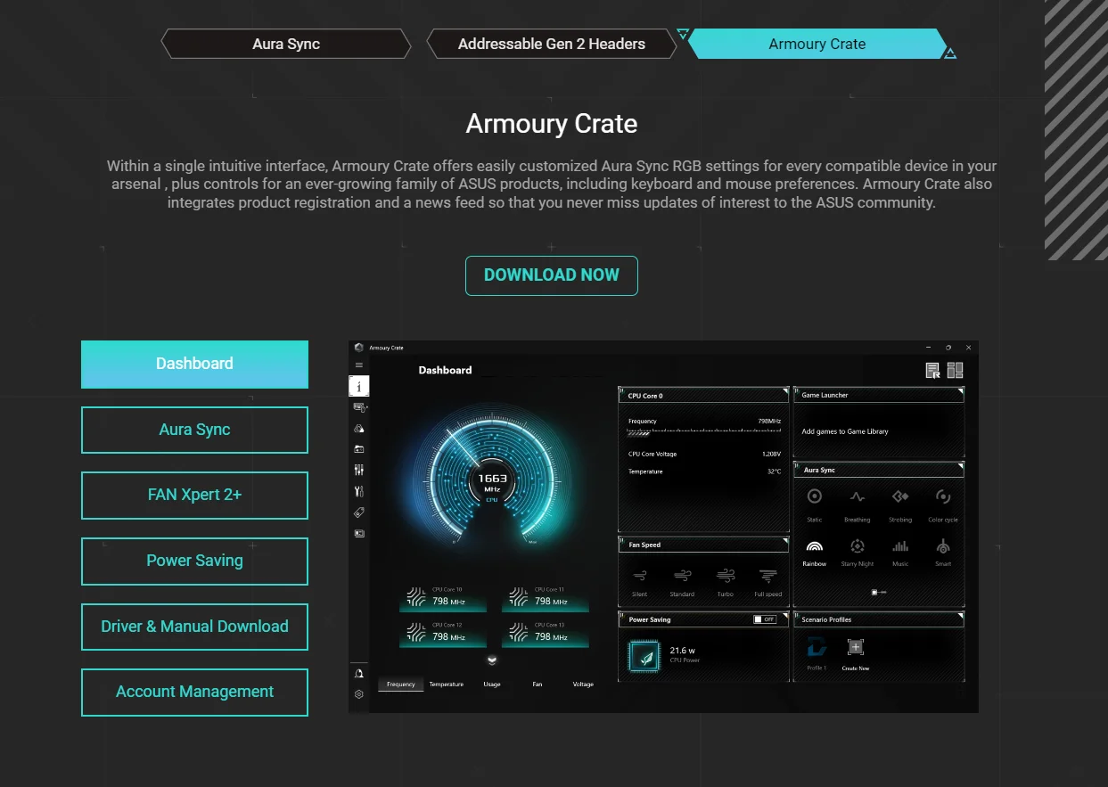Click Create New scenario profile
The height and width of the screenshot is (787, 1108).
click(x=856, y=653)
